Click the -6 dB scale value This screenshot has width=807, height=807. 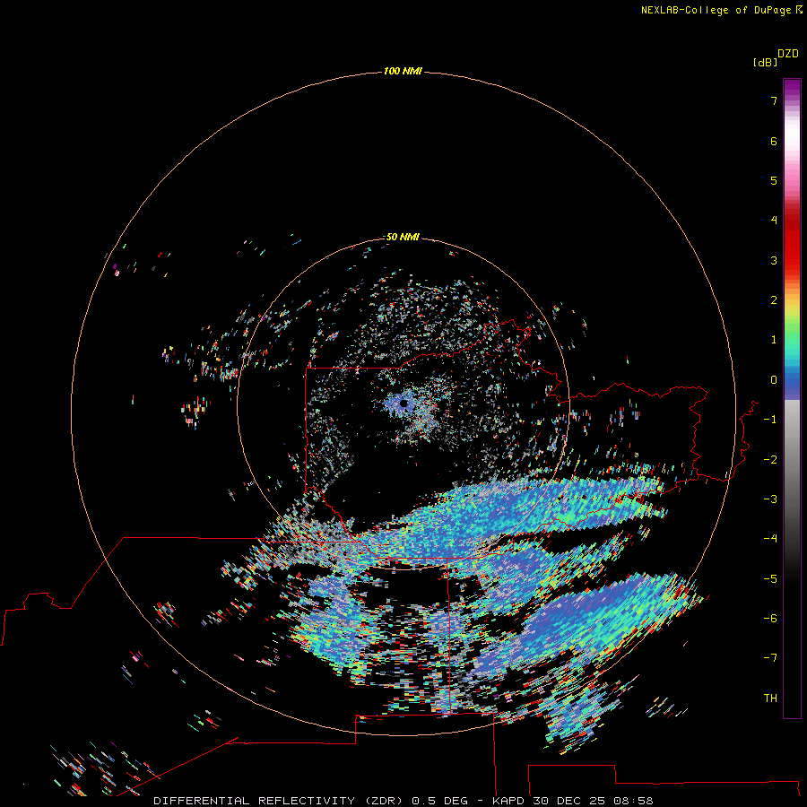point(770,619)
